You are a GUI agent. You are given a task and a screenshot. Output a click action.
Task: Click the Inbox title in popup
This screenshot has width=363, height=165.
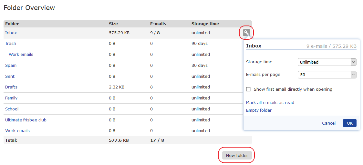[254, 46]
